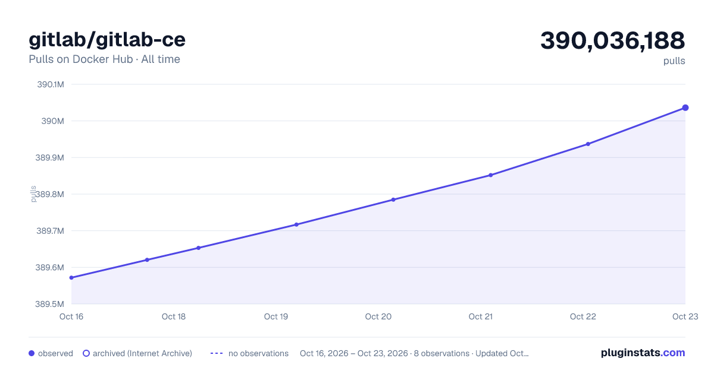Click the date range and observations footer text
714x374 pixels.
click(414, 353)
